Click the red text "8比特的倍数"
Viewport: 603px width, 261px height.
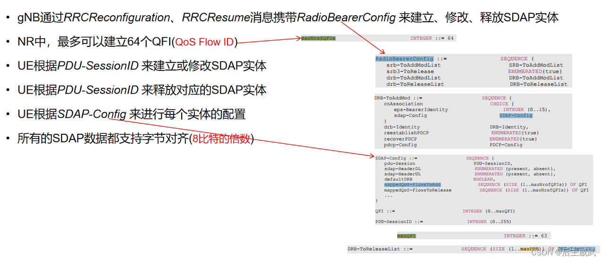tap(222, 139)
